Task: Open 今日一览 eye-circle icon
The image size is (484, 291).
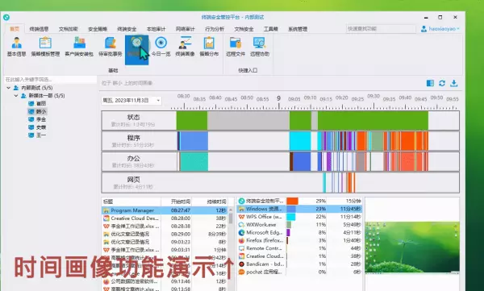Action: (x=161, y=43)
